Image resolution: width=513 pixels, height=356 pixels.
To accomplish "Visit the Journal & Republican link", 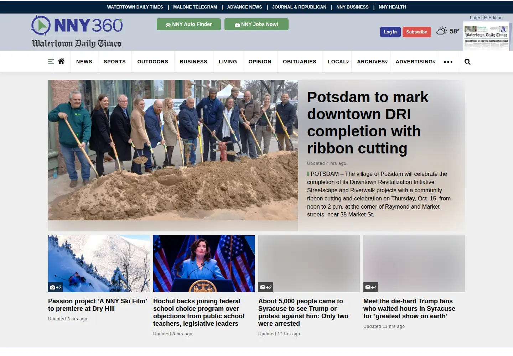I will pos(299,7).
